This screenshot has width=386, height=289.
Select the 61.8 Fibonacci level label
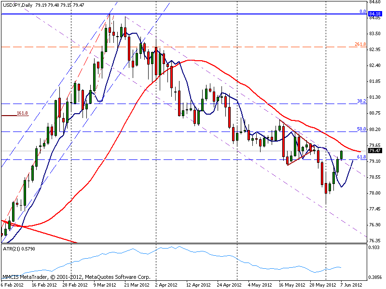pyautogui.click(x=361, y=157)
